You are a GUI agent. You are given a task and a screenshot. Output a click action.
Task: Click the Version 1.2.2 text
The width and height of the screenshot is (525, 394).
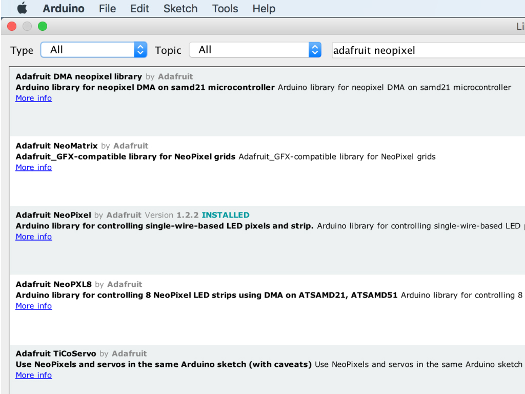tap(172, 215)
